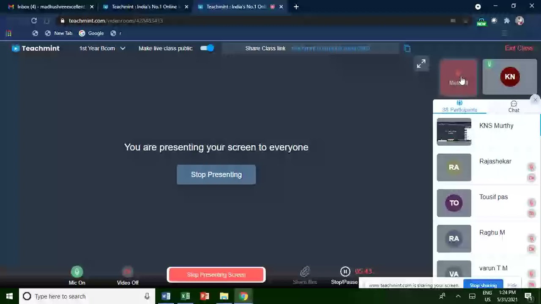This screenshot has width=541, height=304.
Task: Open the New Tab bookmark
Action: [58, 33]
